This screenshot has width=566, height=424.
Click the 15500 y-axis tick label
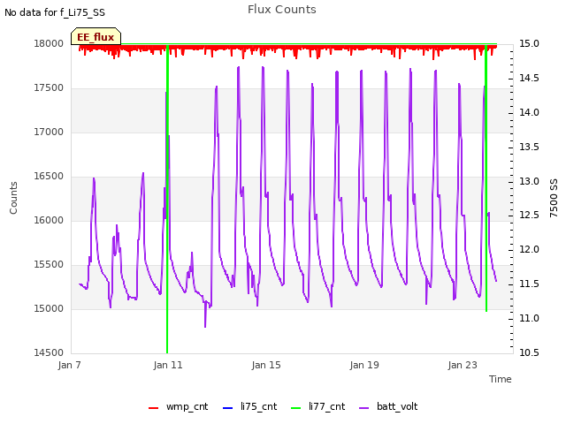(x=49, y=265)
